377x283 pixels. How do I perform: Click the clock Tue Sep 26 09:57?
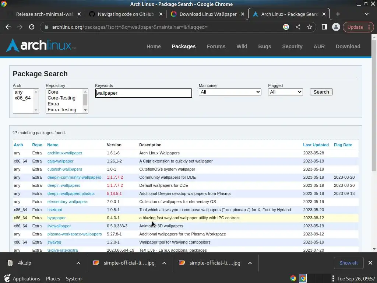[x=356, y=279]
